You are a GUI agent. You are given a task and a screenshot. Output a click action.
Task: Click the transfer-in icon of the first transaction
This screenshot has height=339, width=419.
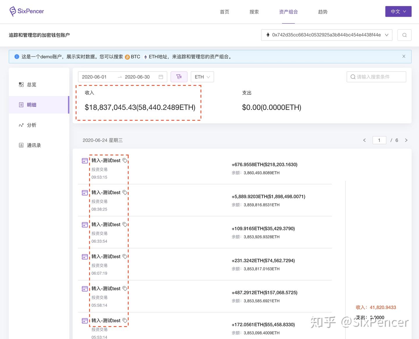point(85,160)
